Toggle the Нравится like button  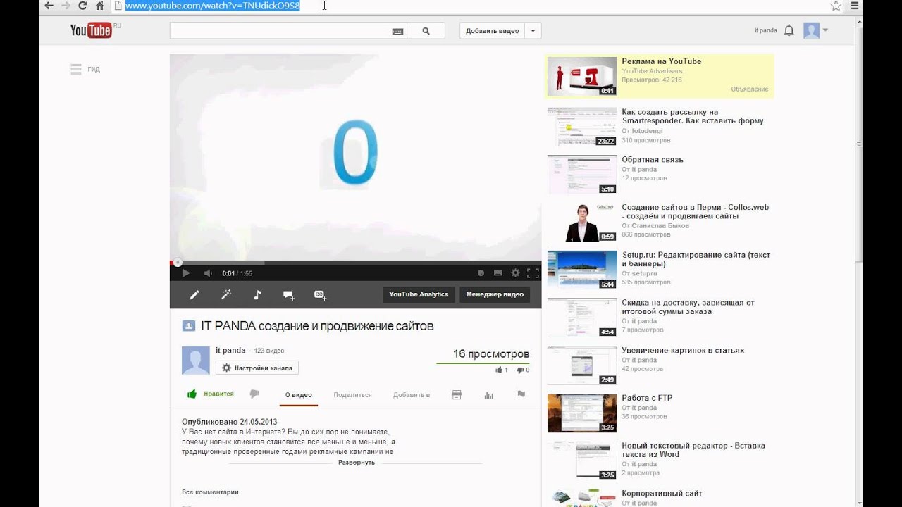[x=210, y=394]
